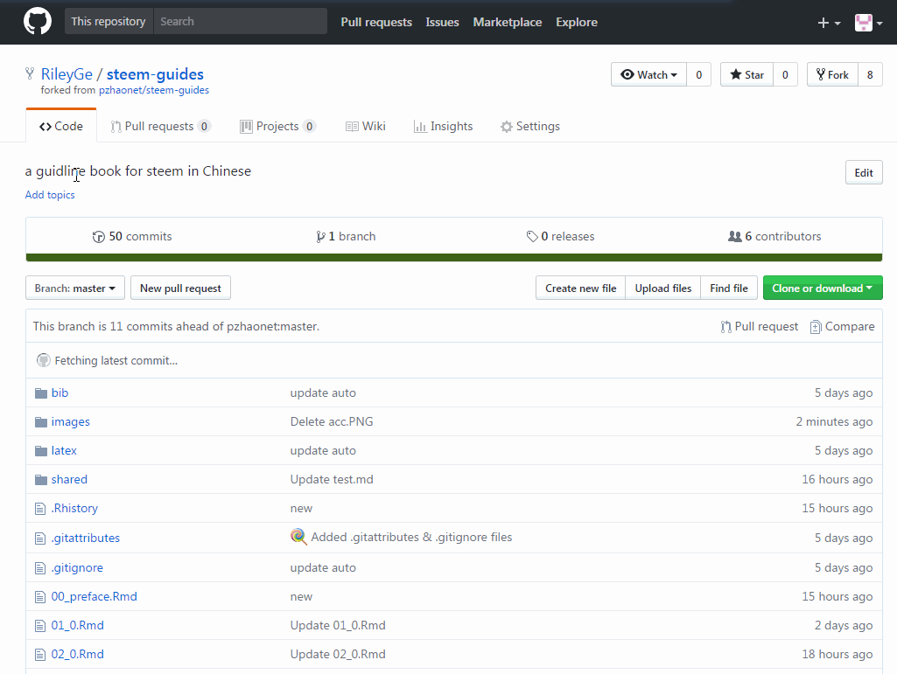The height and width of the screenshot is (674, 897).
Task: Click the green language bar
Action: point(454,258)
